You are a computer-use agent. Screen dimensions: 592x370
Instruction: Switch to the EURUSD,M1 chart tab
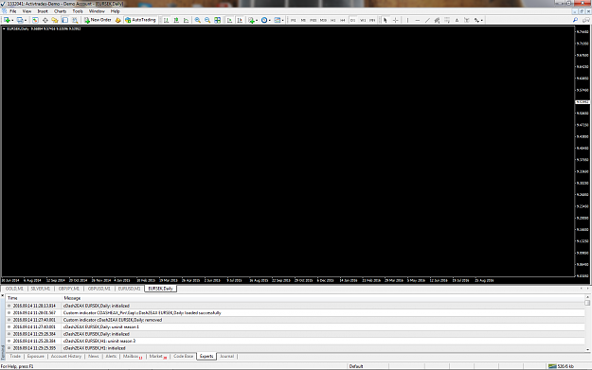[129, 289]
